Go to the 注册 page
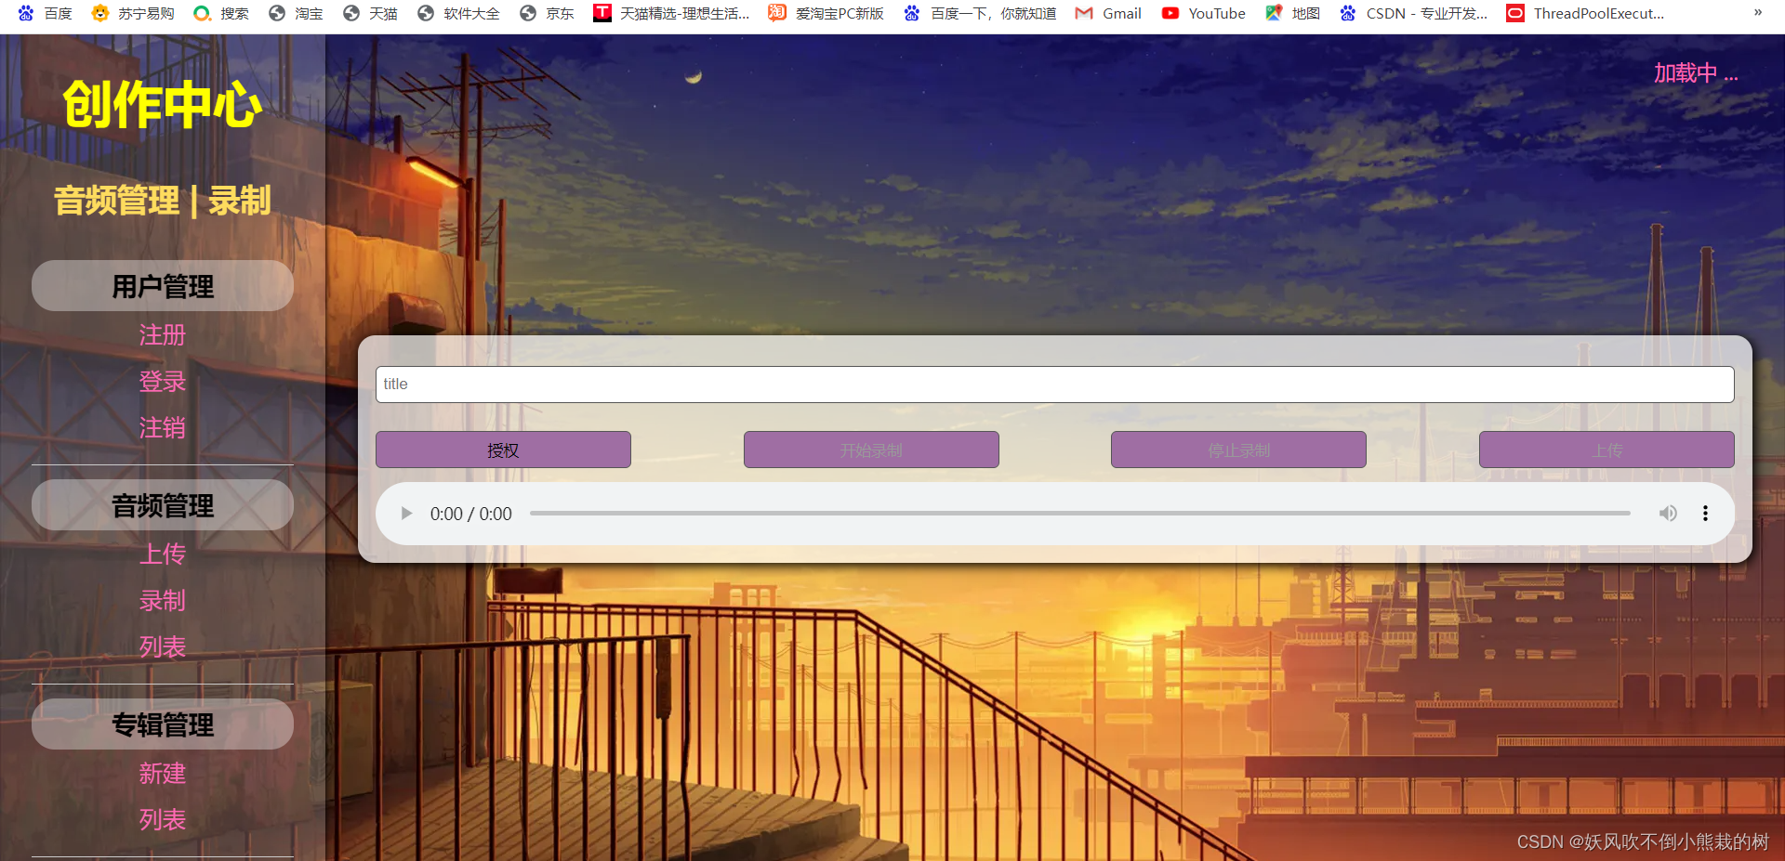1785x861 pixels. (x=163, y=334)
